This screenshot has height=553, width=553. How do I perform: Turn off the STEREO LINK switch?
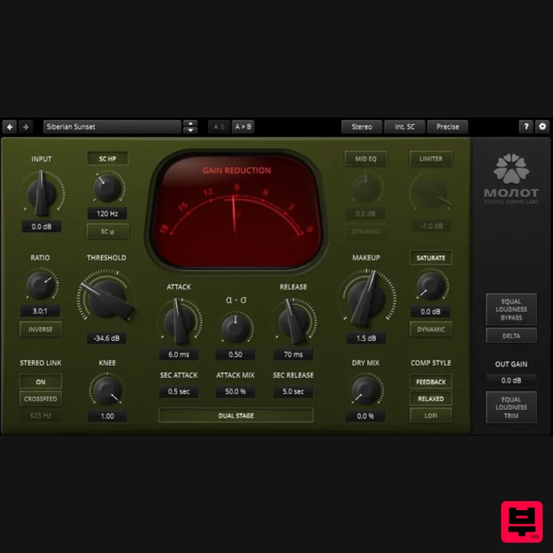tap(40, 381)
